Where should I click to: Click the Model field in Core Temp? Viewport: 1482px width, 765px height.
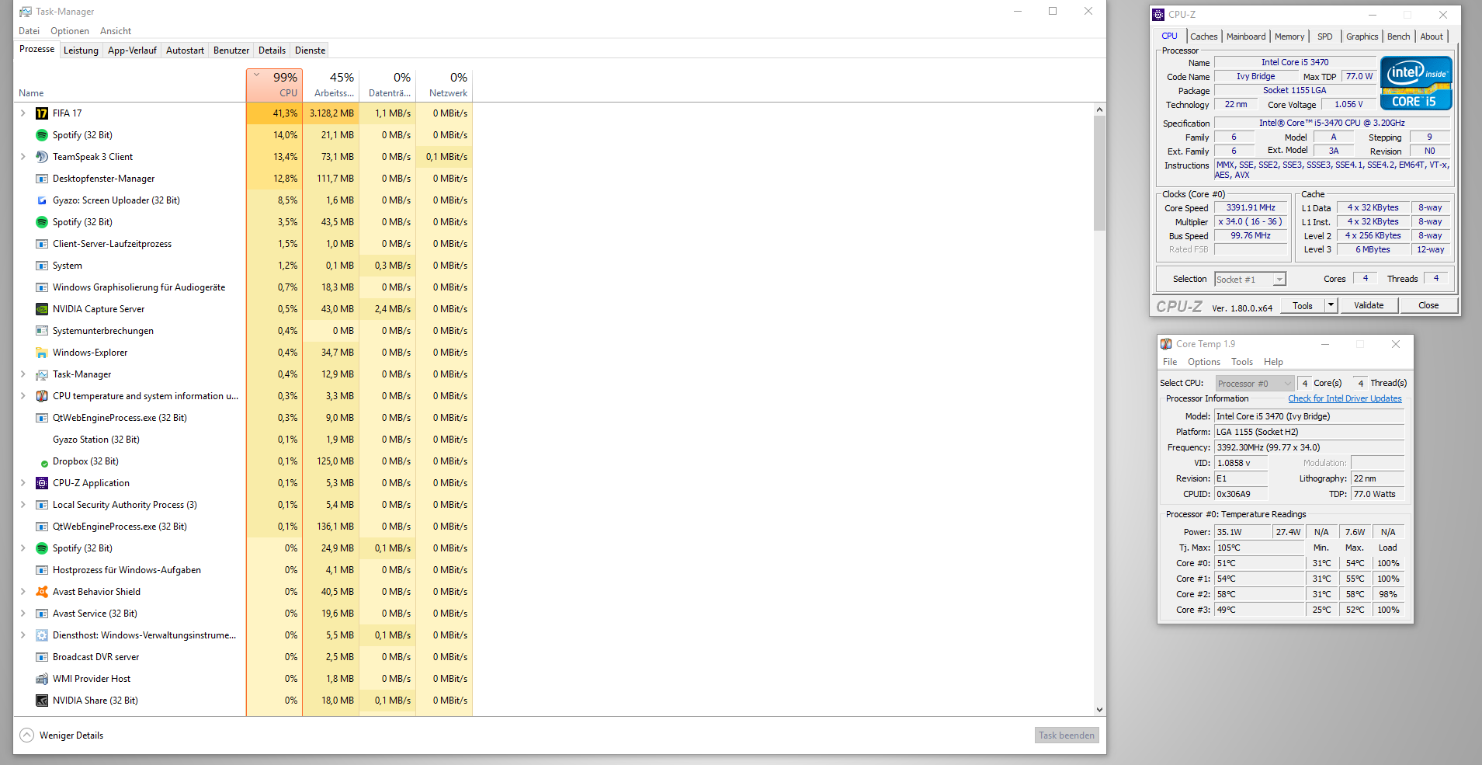(x=1309, y=416)
